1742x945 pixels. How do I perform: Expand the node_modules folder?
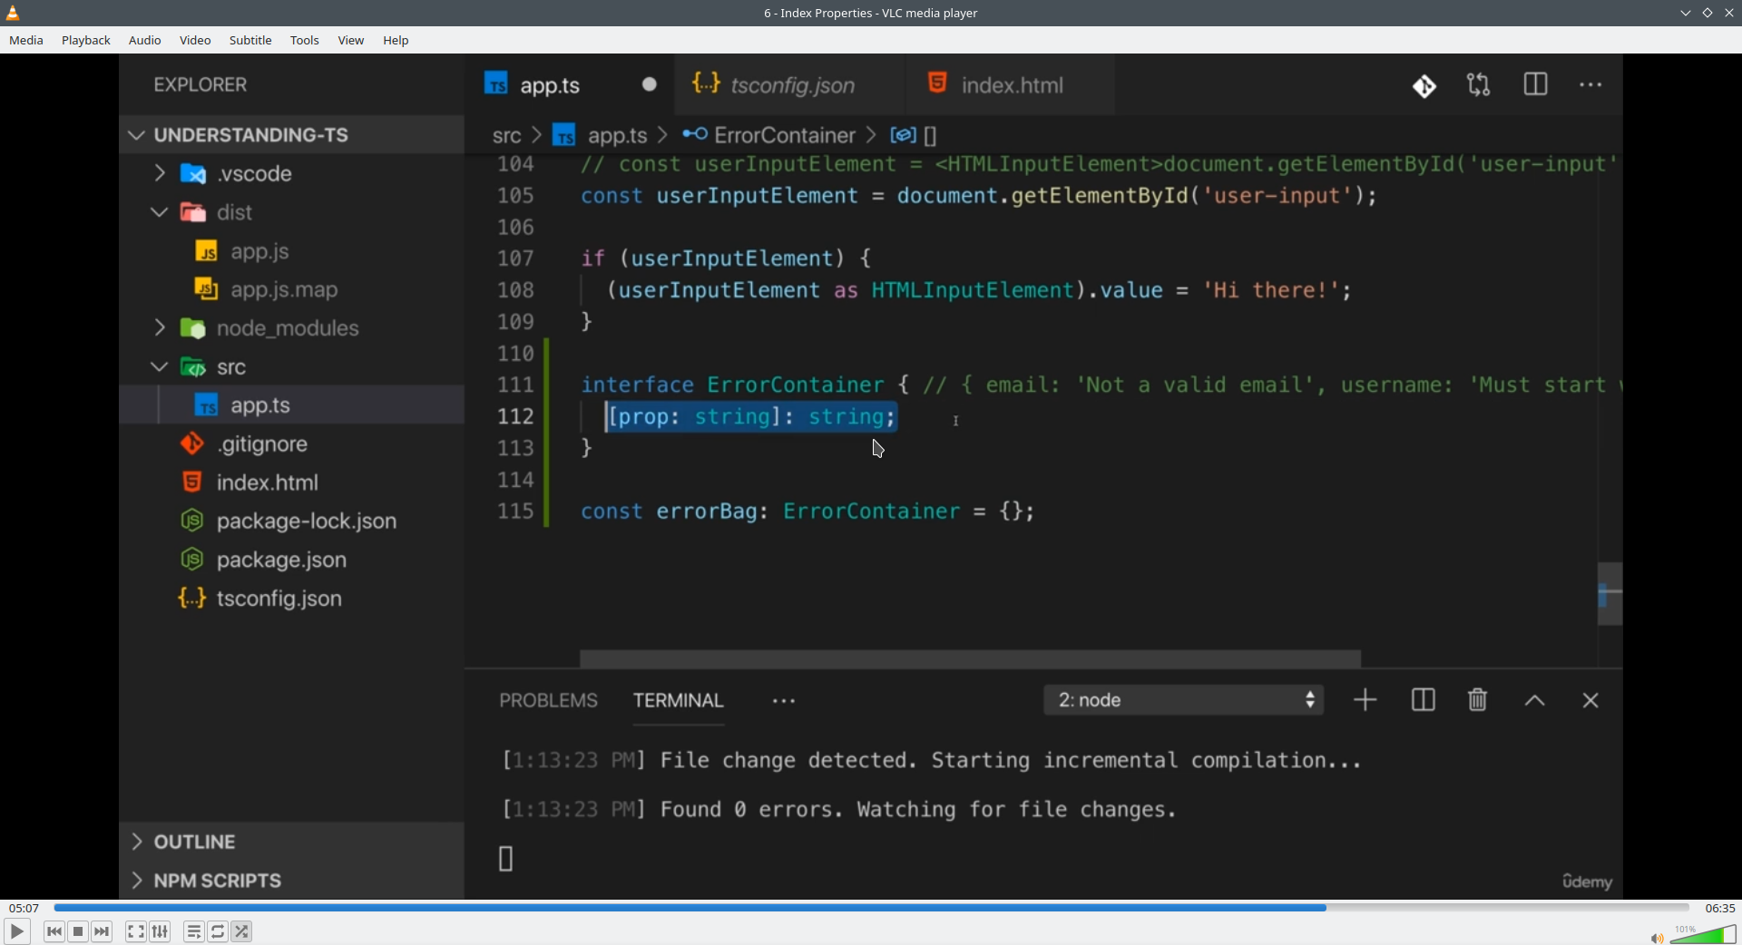[x=160, y=327]
